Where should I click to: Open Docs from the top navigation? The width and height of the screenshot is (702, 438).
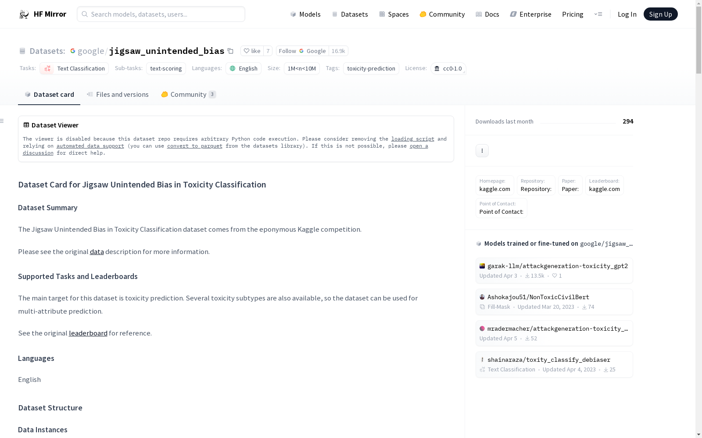(x=487, y=14)
